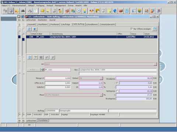This screenshot has height=132, width=177.
Task: Click the dark hat-shaped icon in main toolbar
Action: click(x=23, y=11)
